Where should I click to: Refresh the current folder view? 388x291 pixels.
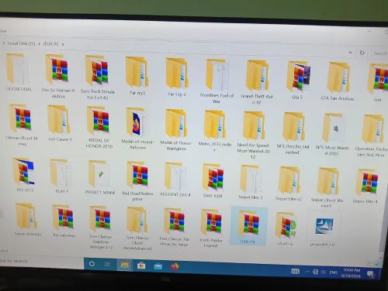click(362, 53)
